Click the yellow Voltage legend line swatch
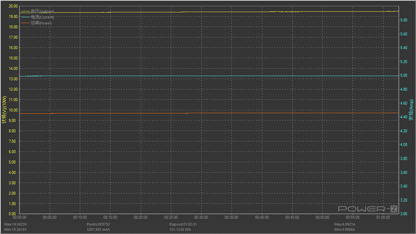The height and width of the screenshot is (234, 416). click(25, 11)
